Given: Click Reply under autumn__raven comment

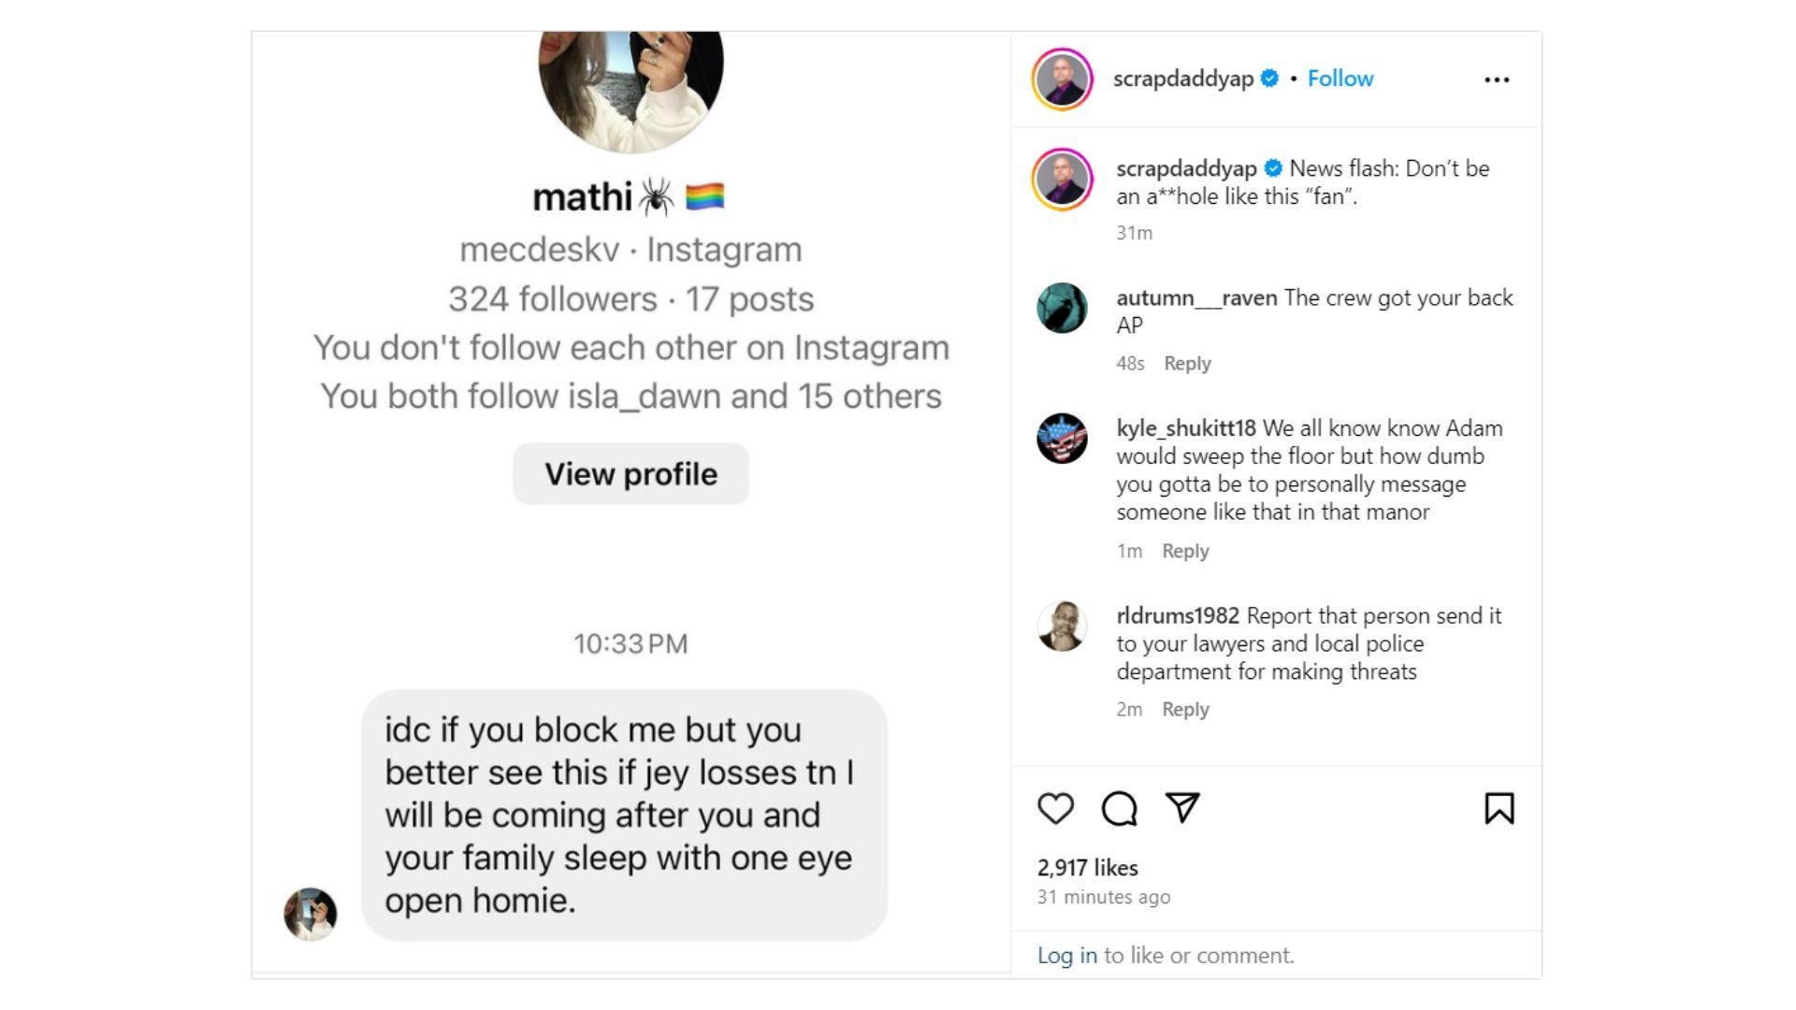Looking at the screenshot, I should 1187,361.
